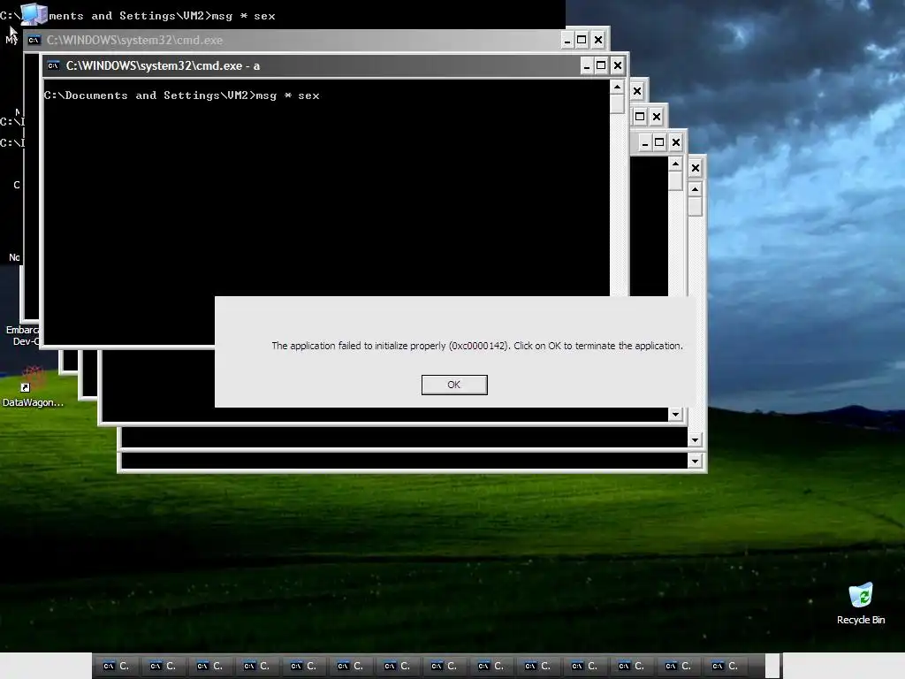Activate the first cmd taskbar button
The height and width of the screenshot is (679, 905).
pos(116,666)
